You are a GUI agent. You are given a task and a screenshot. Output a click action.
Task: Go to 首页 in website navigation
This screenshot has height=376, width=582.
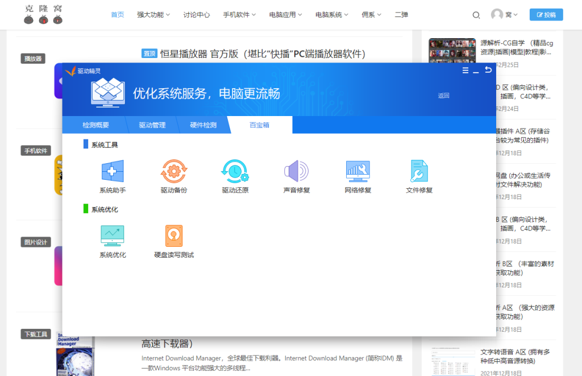(x=117, y=14)
